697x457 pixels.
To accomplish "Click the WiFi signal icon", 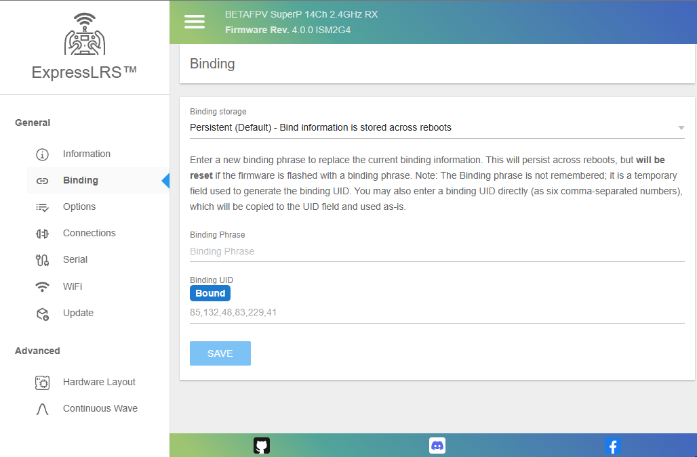I will click(x=42, y=286).
